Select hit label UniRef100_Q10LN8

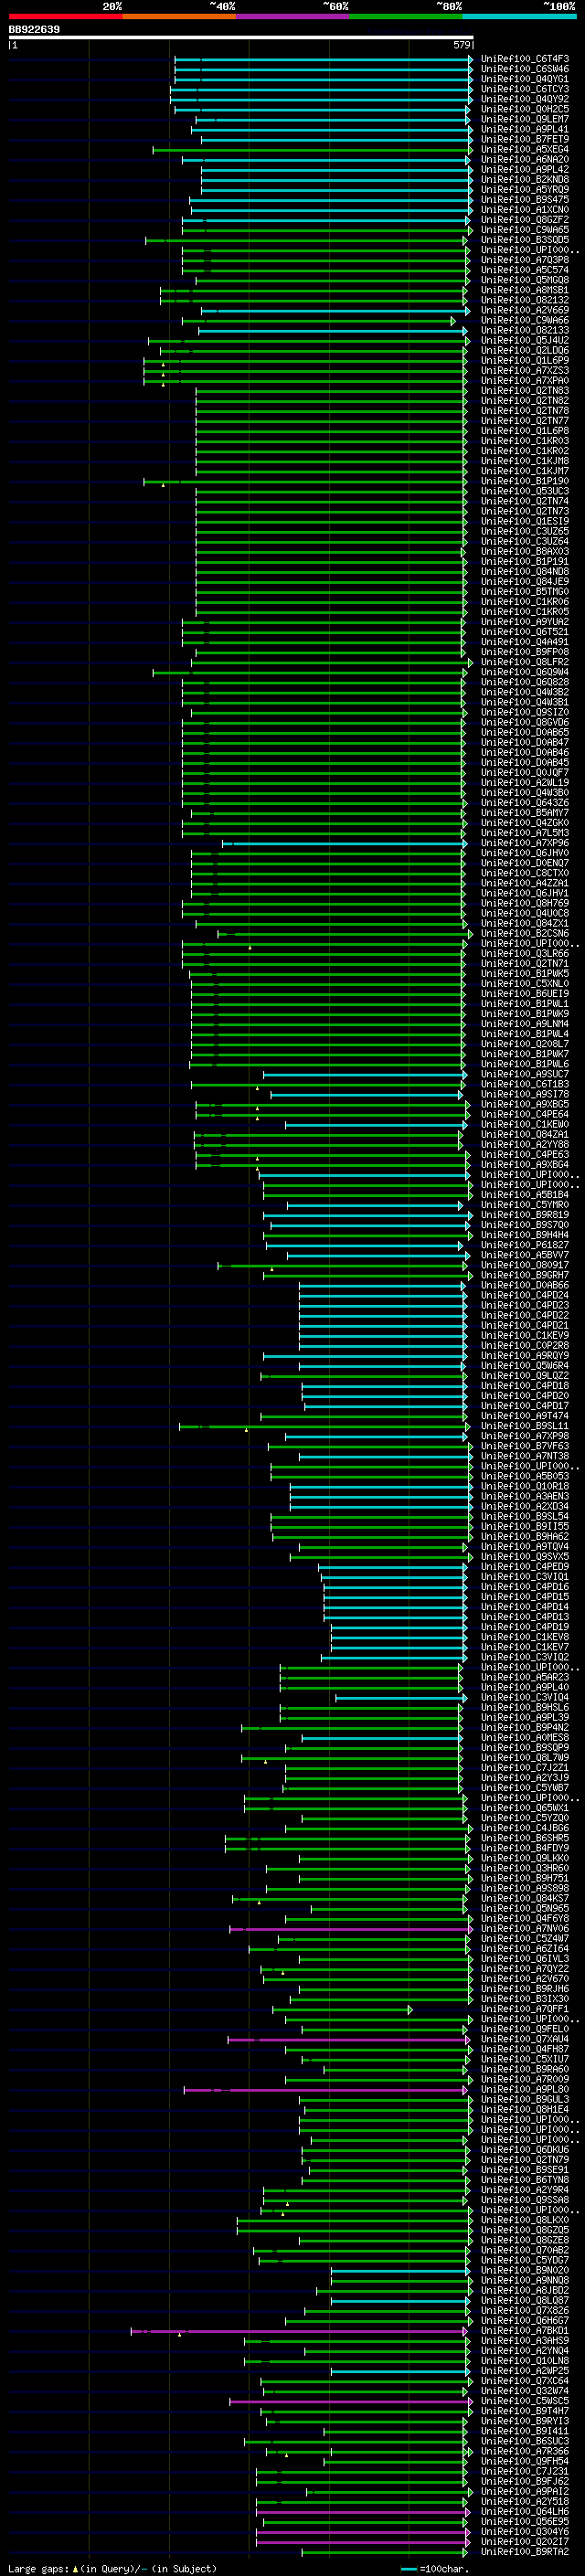525,2360
